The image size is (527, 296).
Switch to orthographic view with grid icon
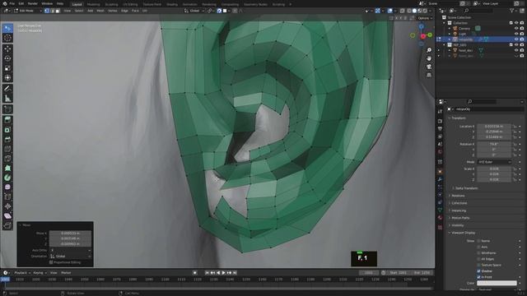pyautogui.click(x=429, y=75)
